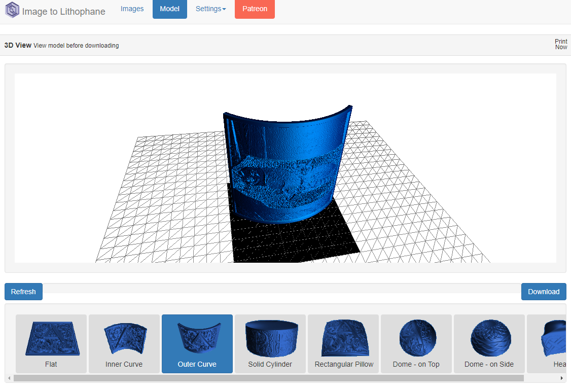Pick the Dome - on Side shape

coord(489,343)
